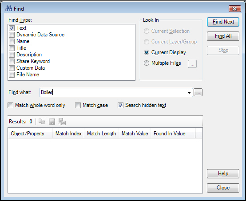Select Current Display radio option
The height and width of the screenshot is (201, 246).
point(147,52)
